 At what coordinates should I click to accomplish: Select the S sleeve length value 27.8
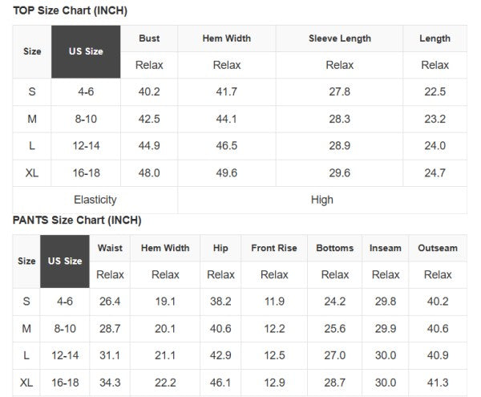click(x=339, y=91)
